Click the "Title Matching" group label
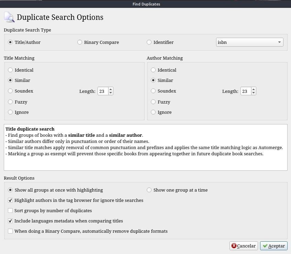Image resolution: width=291 pixels, height=254 pixels. [x=19, y=58]
